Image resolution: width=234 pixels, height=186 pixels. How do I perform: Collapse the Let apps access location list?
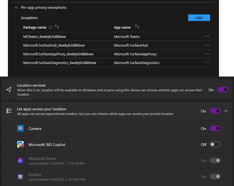click(x=226, y=111)
